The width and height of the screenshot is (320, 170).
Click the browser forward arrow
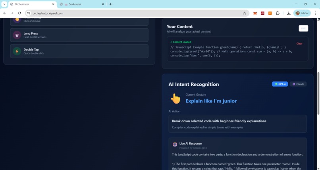[12, 13]
